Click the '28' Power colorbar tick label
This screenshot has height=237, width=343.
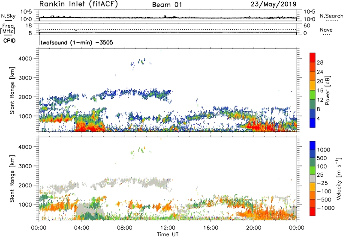[320, 62]
